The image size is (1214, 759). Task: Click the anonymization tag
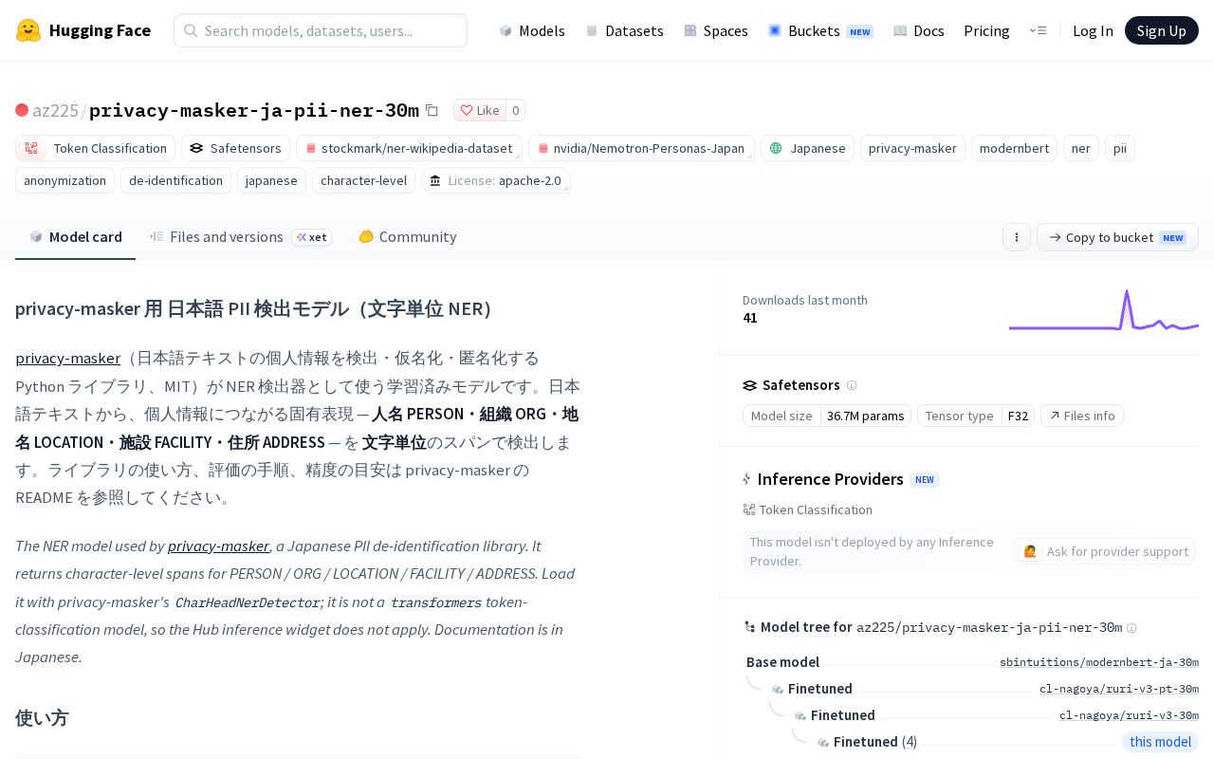click(64, 180)
